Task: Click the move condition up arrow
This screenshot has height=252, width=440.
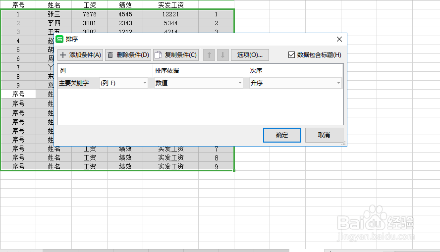Action: [x=209, y=55]
